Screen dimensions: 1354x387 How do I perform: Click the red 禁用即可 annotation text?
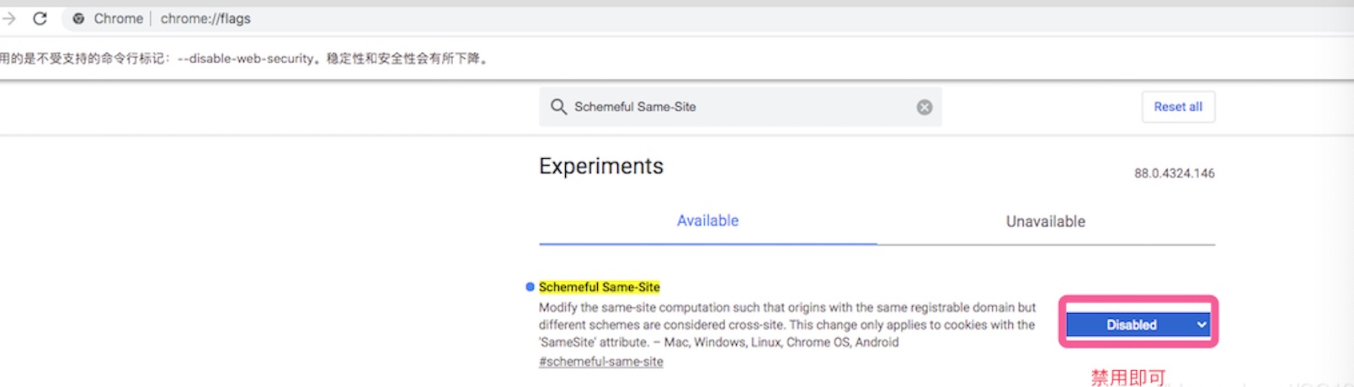click(x=1127, y=377)
